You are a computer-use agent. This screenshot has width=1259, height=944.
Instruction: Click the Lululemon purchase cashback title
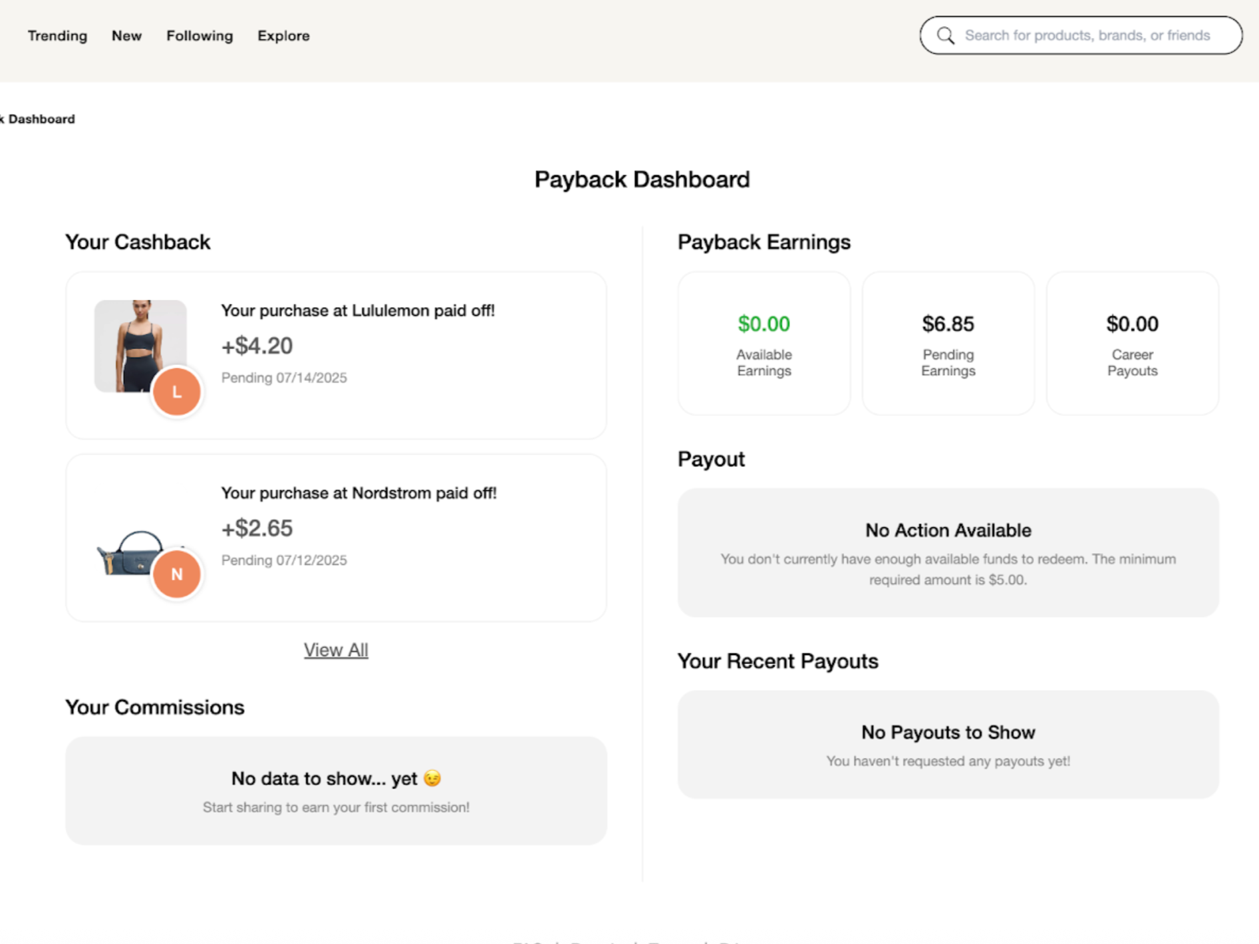358,310
